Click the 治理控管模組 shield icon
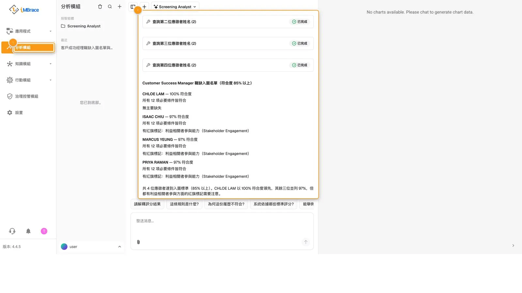Viewport: 522px width, 293px height. tap(10, 96)
